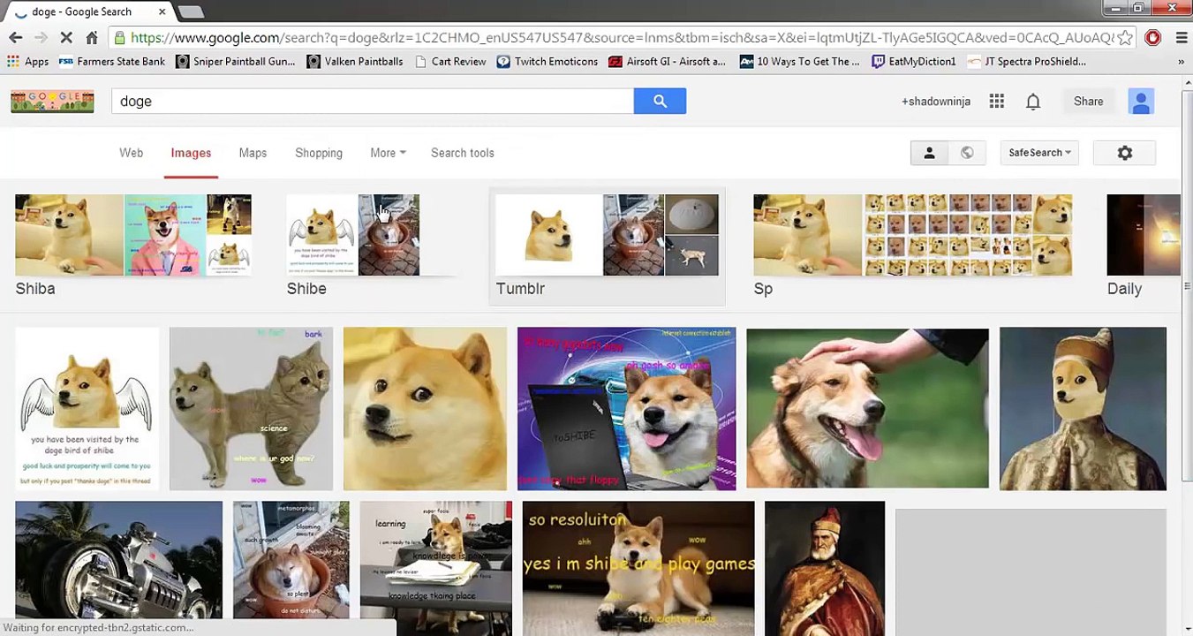1193x636 pixels.
Task: Open the Cart Review bookmark
Action: coord(450,62)
